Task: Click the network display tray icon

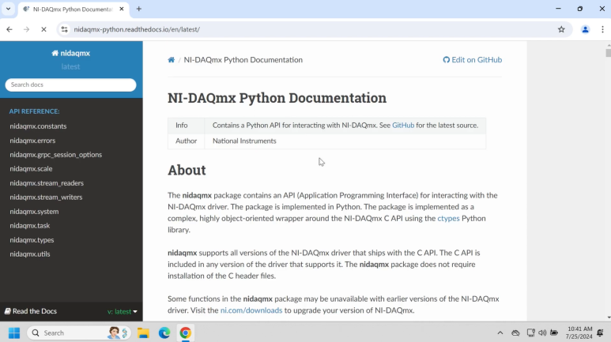Action: point(530,333)
